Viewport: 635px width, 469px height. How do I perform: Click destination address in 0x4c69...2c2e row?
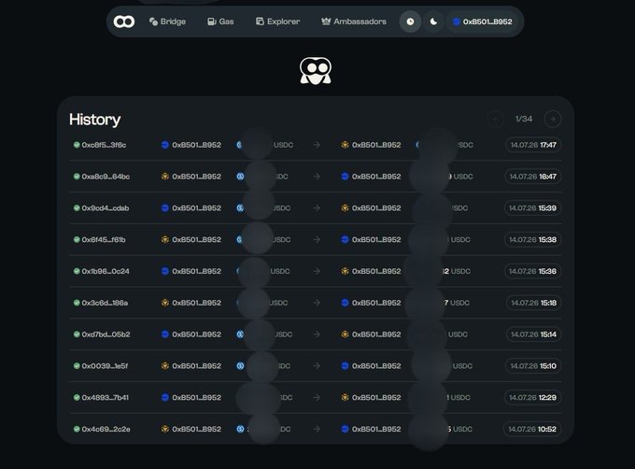376,430
